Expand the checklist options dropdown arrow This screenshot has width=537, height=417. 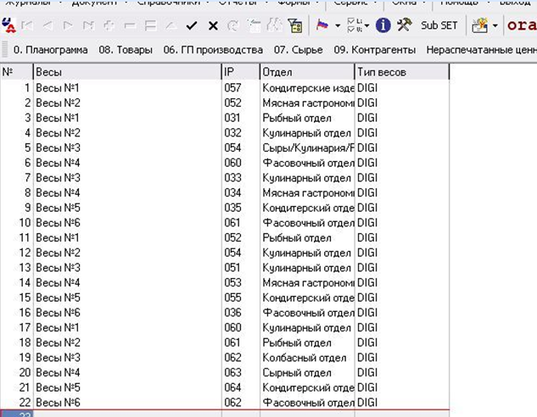[x=366, y=25]
